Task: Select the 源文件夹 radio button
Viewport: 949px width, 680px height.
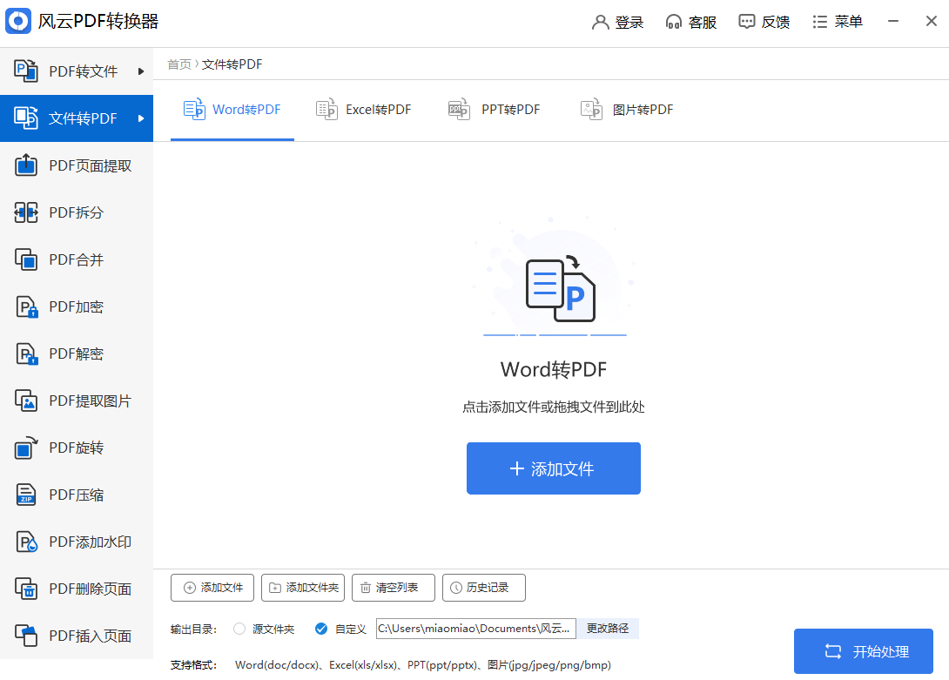Action: (x=239, y=629)
